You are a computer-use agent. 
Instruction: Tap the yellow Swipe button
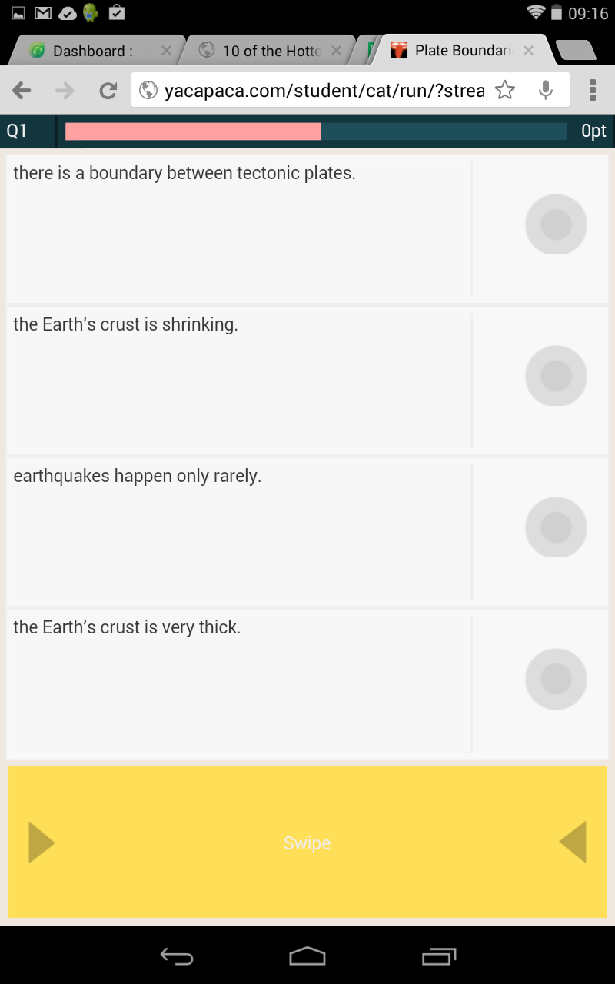[307, 843]
